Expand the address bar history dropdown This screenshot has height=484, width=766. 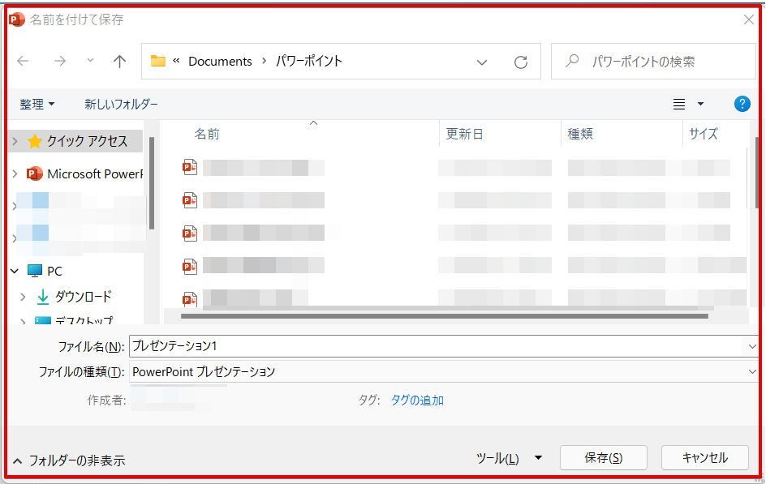click(482, 62)
